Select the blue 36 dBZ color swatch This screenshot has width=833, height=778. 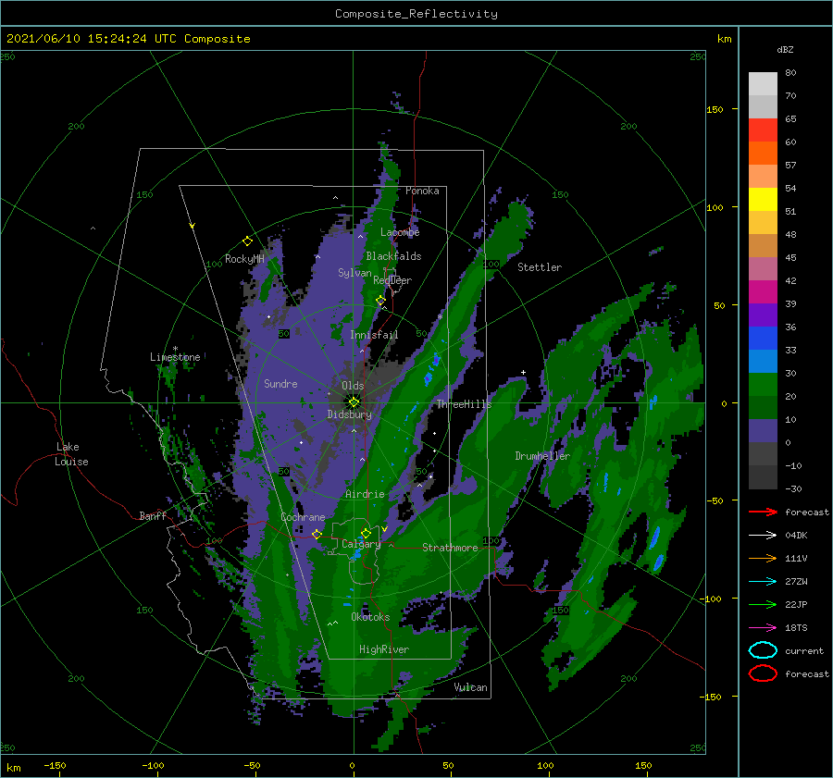[763, 338]
